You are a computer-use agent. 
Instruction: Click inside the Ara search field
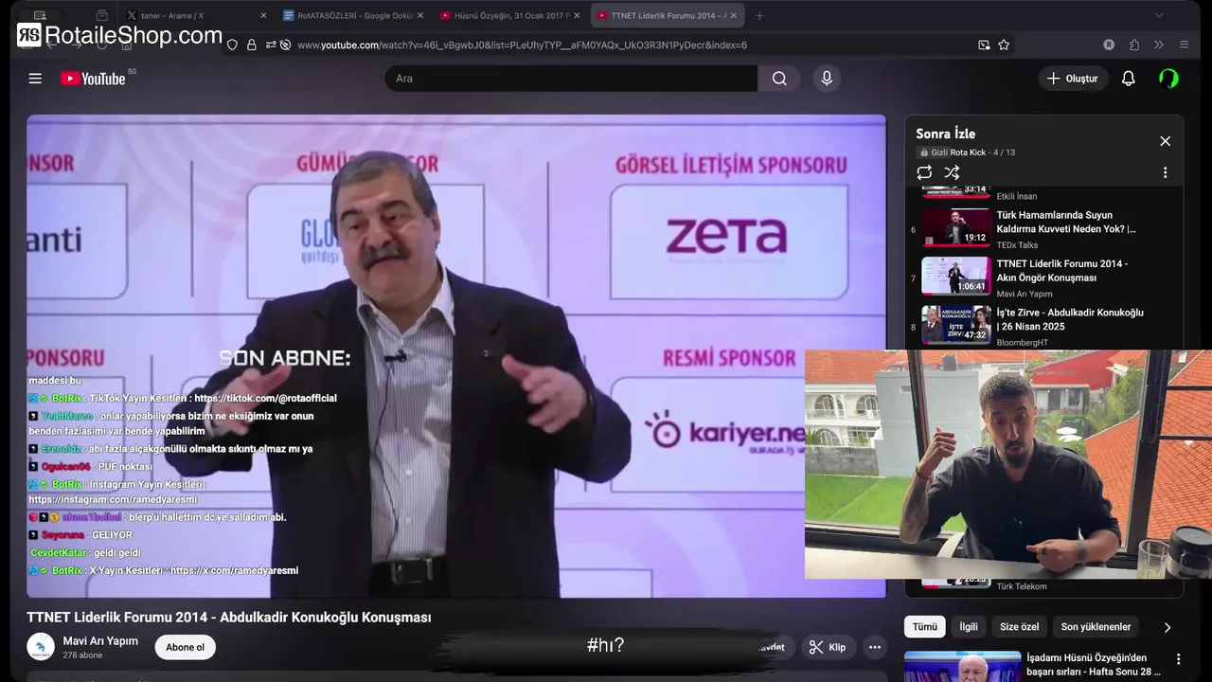click(x=571, y=79)
